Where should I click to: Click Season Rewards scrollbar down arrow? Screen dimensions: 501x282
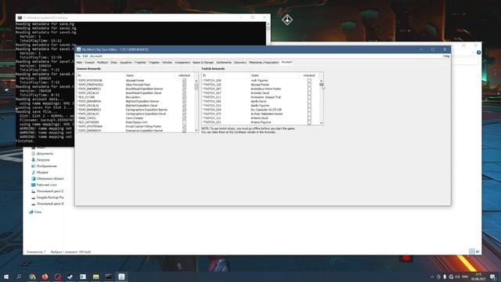pos(196,130)
